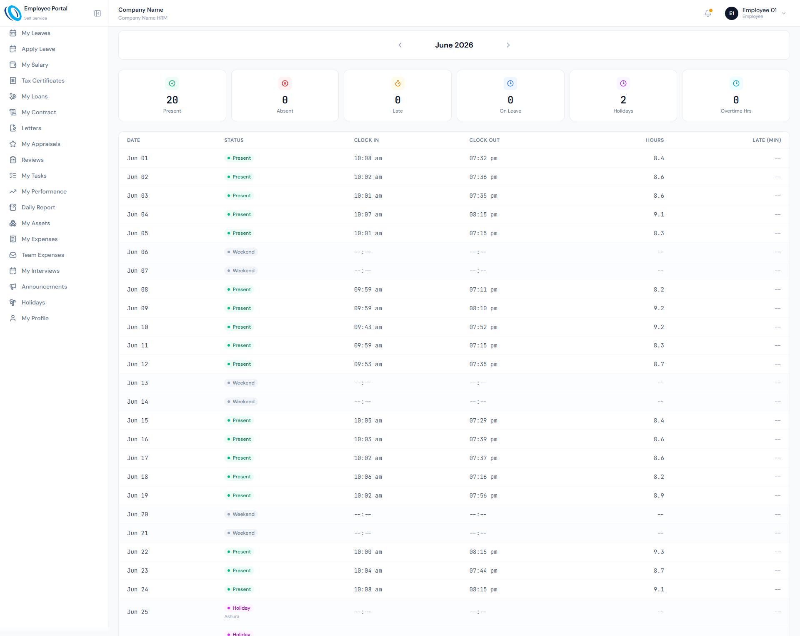Image resolution: width=800 pixels, height=636 pixels.
Task: Open My Salary menu item
Action: (54, 65)
